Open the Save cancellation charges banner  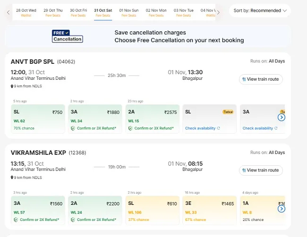pos(148,36)
